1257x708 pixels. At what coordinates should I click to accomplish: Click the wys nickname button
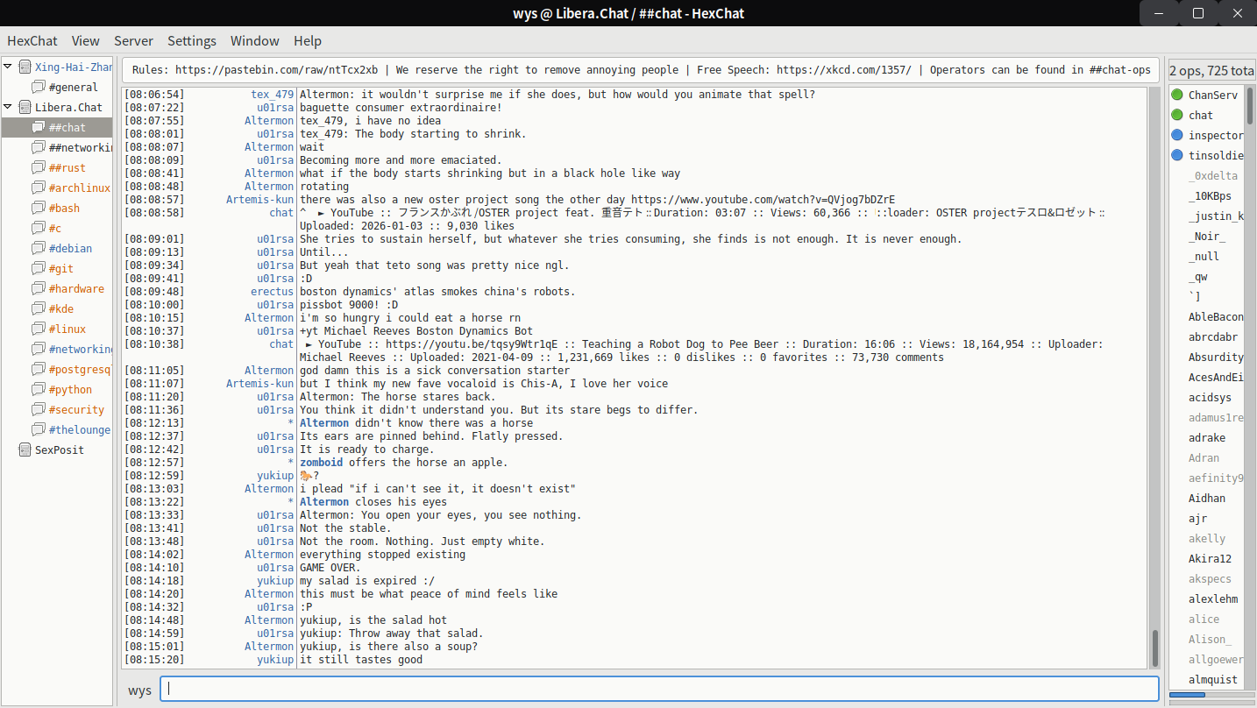[x=139, y=690]
